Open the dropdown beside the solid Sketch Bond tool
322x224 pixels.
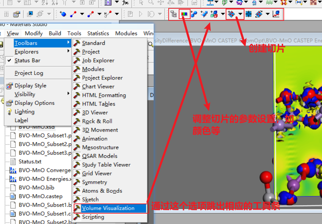[82, 14]
